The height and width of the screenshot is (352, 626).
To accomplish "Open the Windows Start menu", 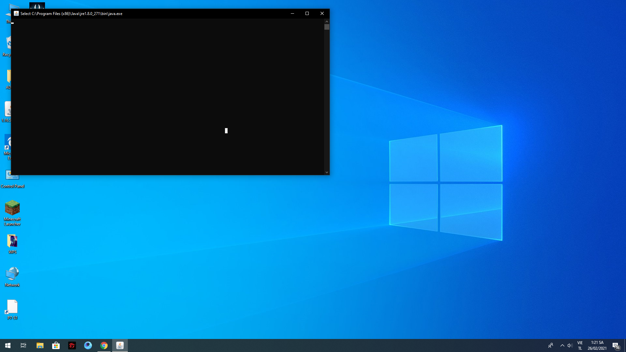I will point(8,345).
